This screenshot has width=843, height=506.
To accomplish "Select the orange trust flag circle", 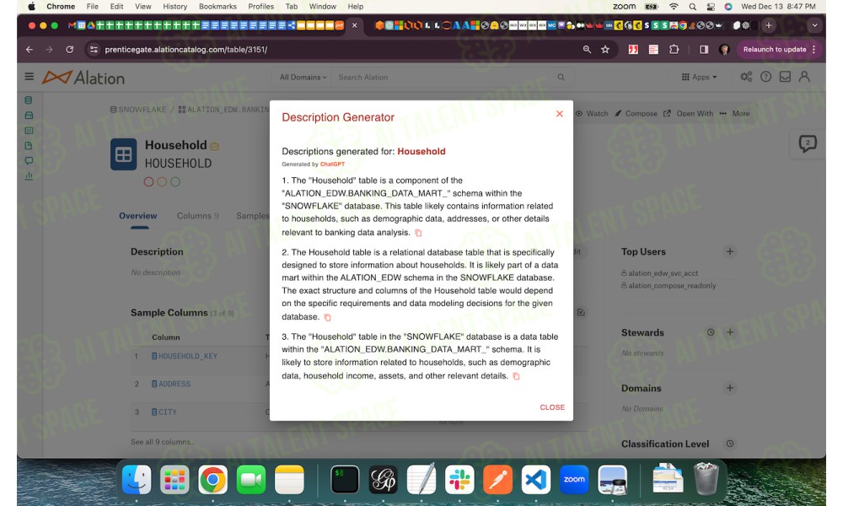I will click(x=162, y=182).
